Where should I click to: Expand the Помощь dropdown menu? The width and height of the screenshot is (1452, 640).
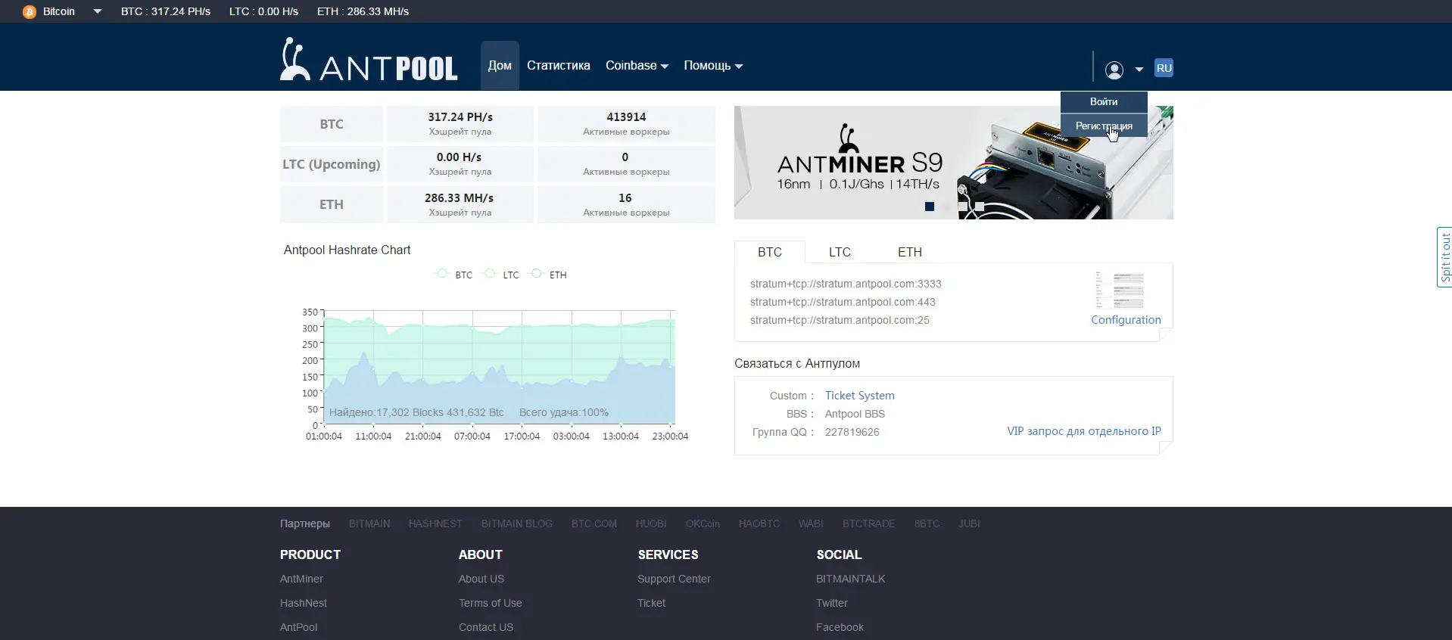point(712,66)
